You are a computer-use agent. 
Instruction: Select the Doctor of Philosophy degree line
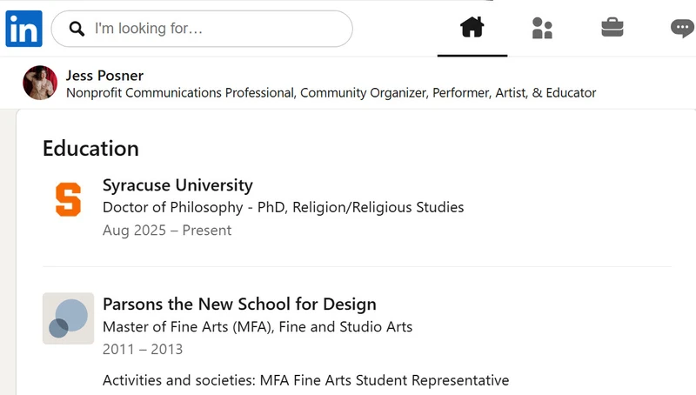pyautogui.click(x=284, y=207)
